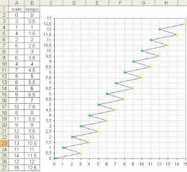Select column D header

[x=74, y=3]
